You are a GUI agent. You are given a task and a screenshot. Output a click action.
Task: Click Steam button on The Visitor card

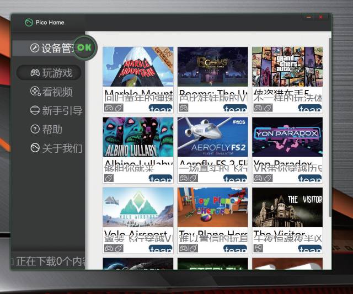(310, 249)
